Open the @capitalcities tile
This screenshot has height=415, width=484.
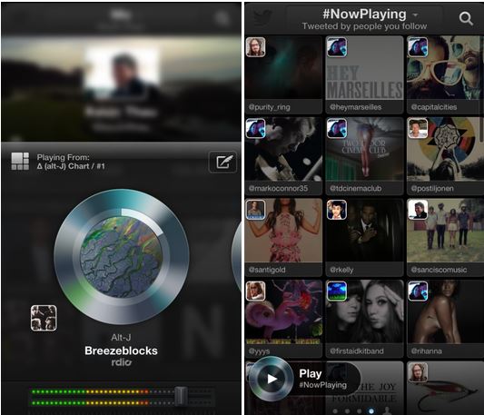click(446, 74)
